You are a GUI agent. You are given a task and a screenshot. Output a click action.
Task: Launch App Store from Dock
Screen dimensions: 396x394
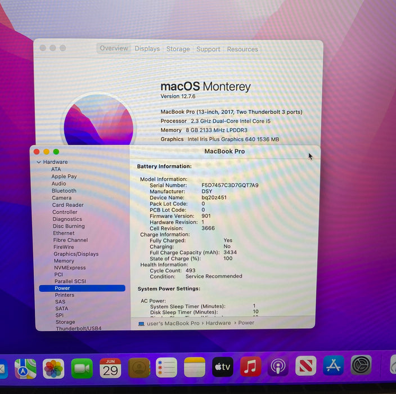coord(334,365)
